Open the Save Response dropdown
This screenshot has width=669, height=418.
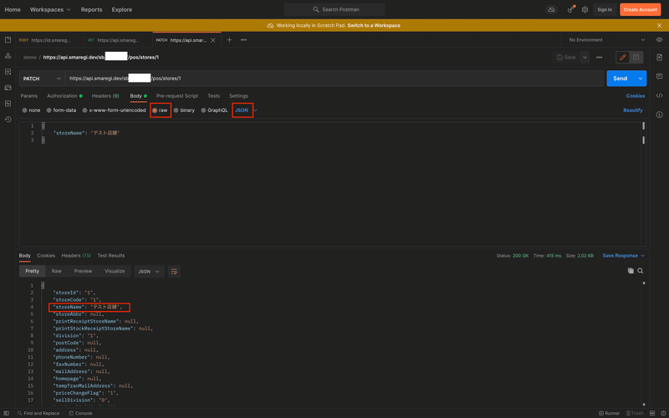623,256
